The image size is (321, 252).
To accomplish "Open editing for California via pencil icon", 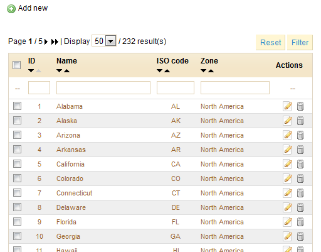I will pyautogui.click(x=288, y=164).
